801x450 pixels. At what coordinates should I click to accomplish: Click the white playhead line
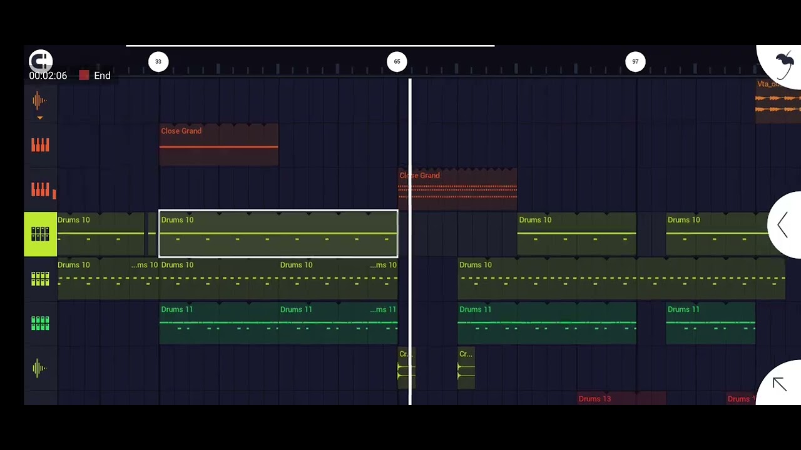click(x=410, y=241)
